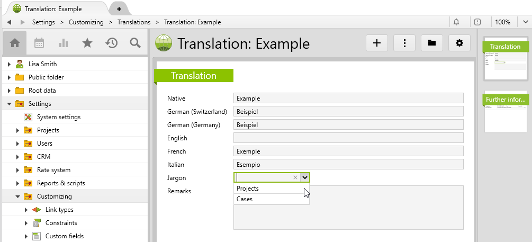
Task: Expand the Link types tree node
Action: [26, 210]
